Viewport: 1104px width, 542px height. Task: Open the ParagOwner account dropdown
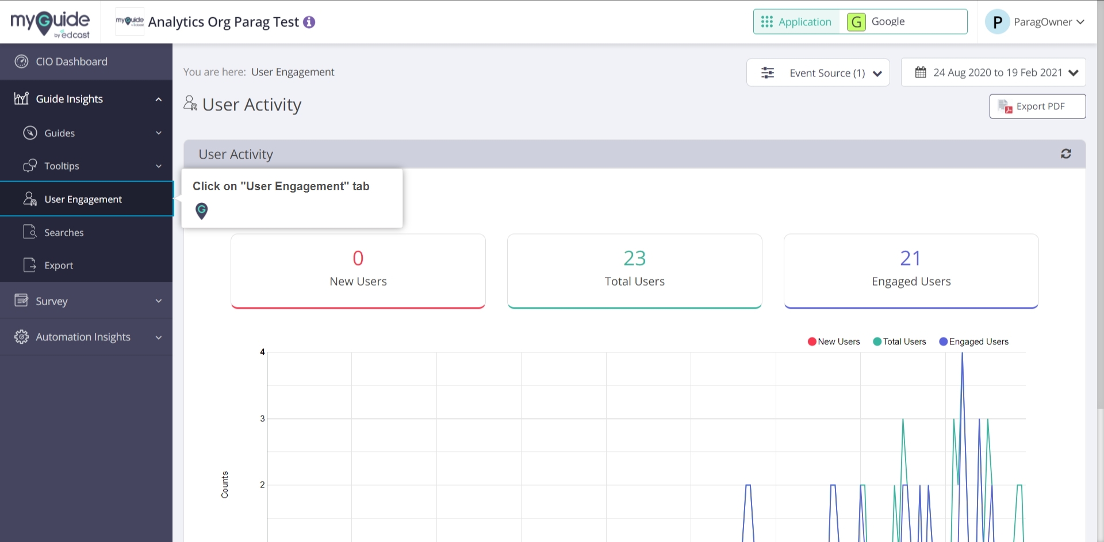(1080, 22)
